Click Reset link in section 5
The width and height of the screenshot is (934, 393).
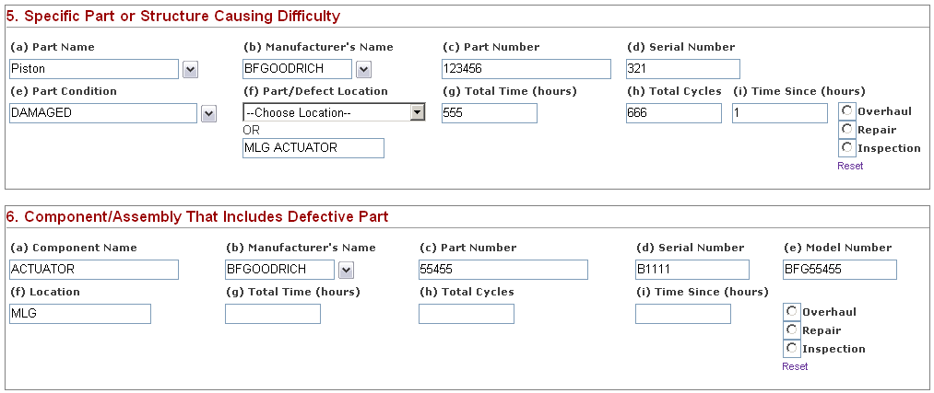pos(850,166)
